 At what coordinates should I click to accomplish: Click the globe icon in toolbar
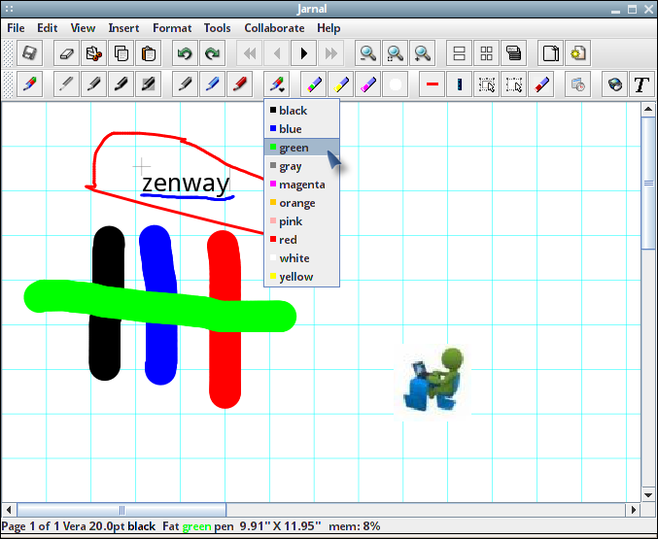(x=615, y=84)
